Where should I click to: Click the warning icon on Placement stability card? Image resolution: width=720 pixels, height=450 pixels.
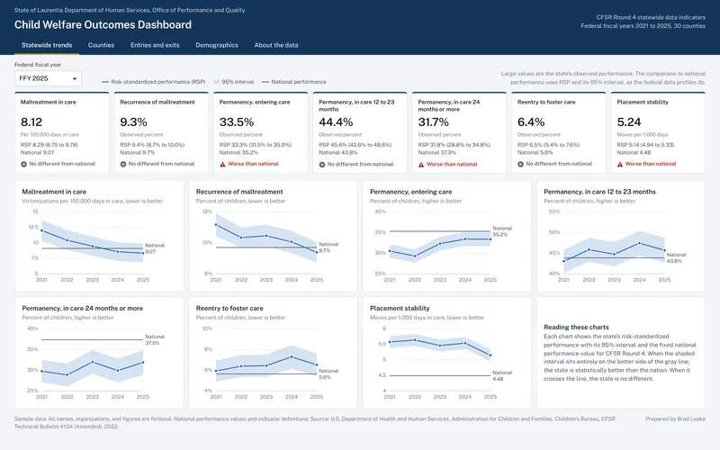pos(620,164)
